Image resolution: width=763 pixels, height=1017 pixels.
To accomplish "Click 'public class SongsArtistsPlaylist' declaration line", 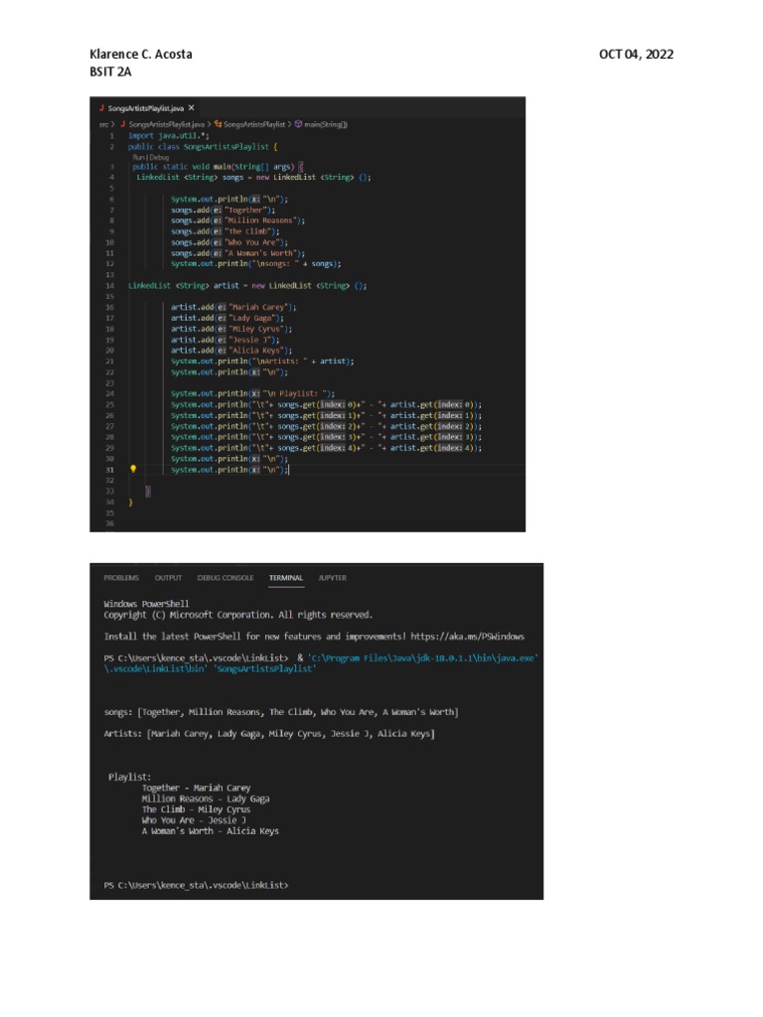I will coord(203,147).
